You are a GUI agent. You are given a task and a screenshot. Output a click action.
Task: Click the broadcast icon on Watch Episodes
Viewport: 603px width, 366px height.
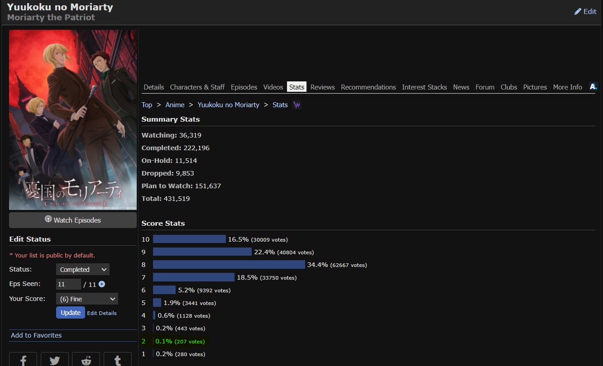(48, 220)
